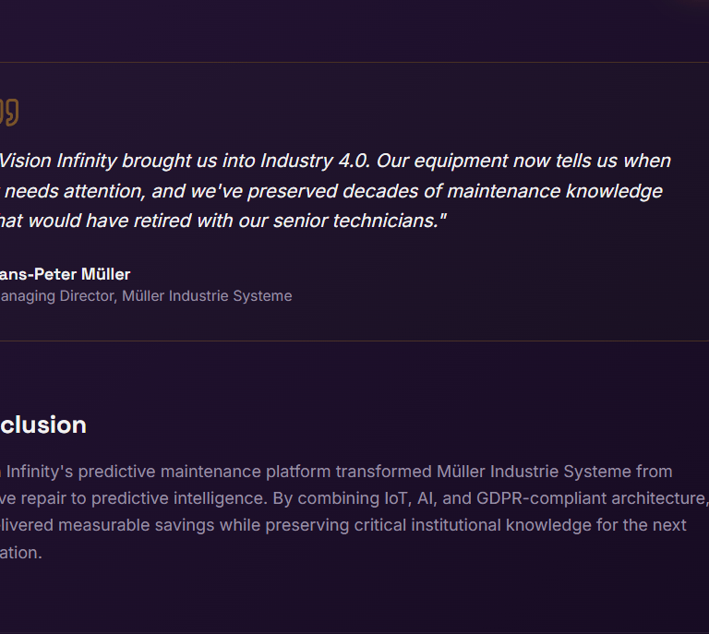Viewport: 709px width, 634px height.
Task: Click the "Vision Infinity" words in the testimonial
Action: coord(58,161)
